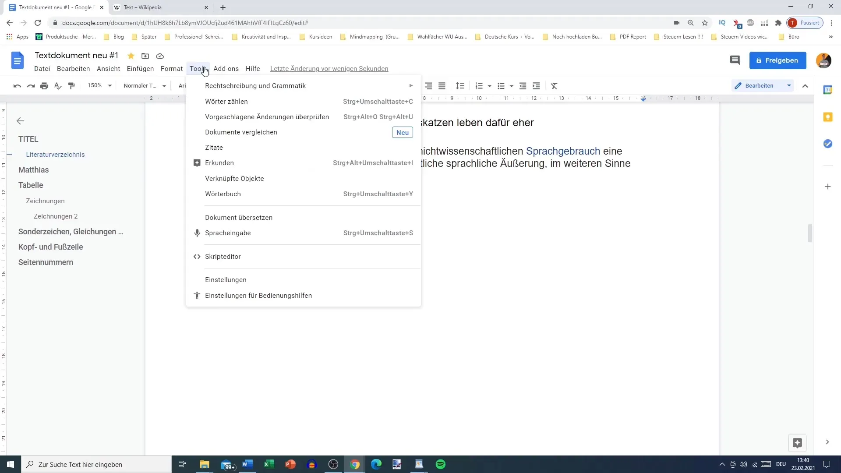Image resolution: width=841 pixels, height=473 pixels.
Task: Click the Spracheingabe icon
Action: (197, 233)
